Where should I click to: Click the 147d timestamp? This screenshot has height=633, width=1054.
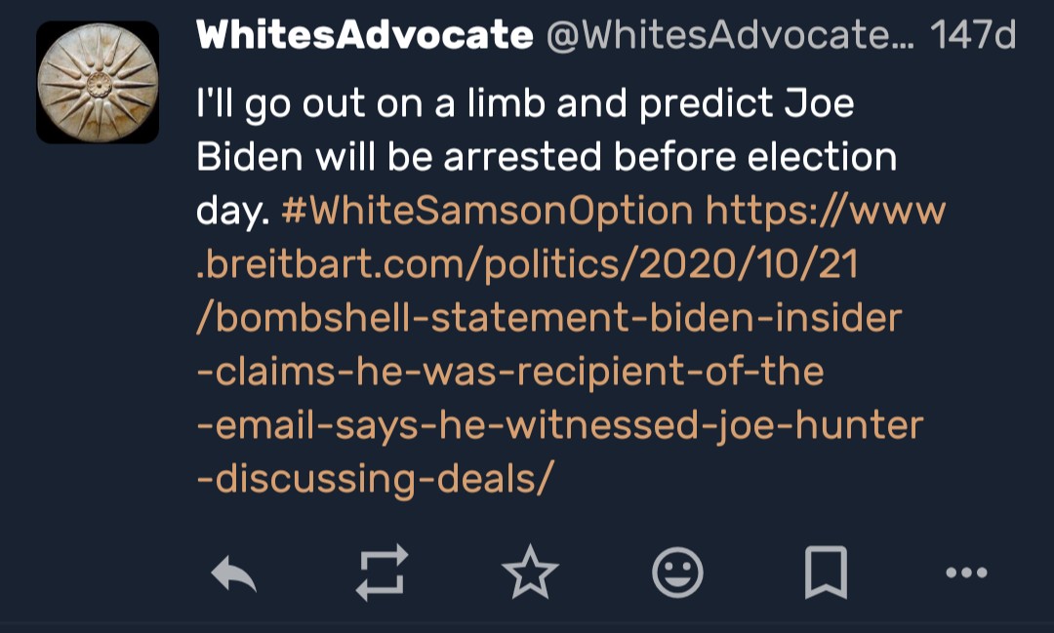click(972, 37)
